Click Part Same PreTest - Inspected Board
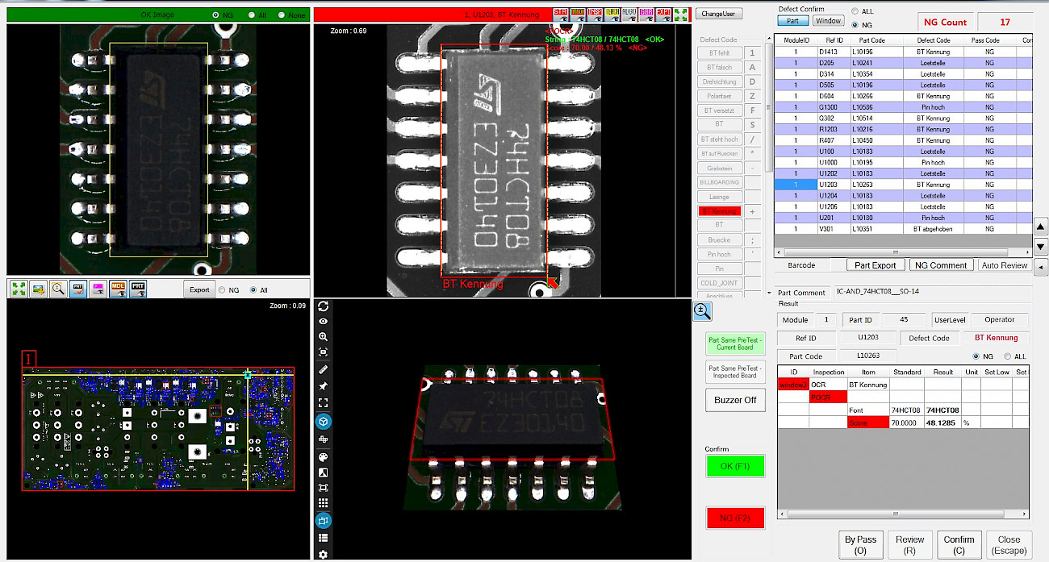The height and width of the screenshot is (562, 1049). pyautogui.click(x=735, y=372)
